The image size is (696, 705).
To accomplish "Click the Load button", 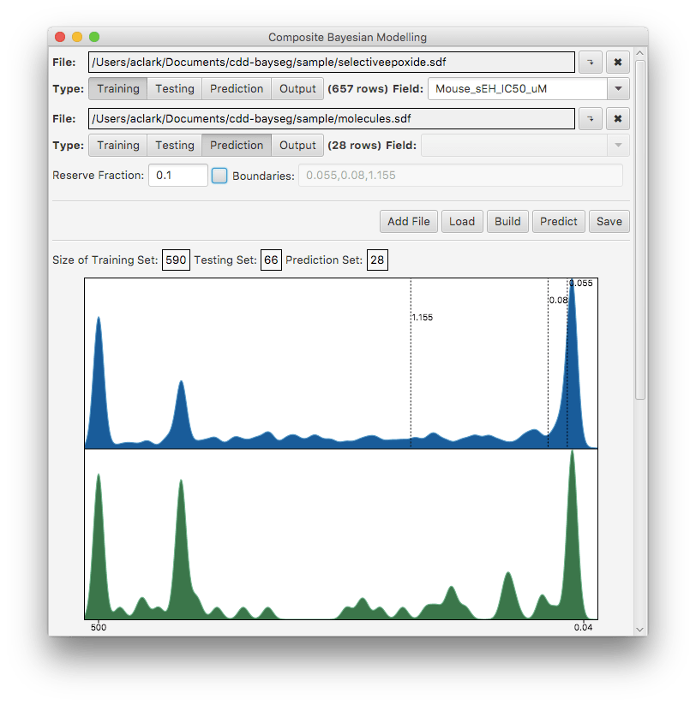I will coord(462,221).
